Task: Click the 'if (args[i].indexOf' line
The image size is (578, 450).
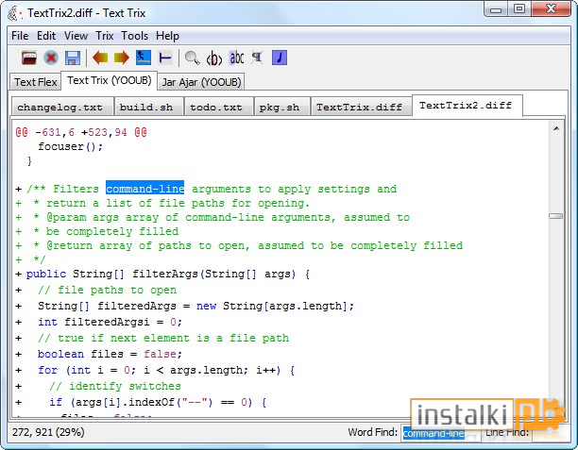Action: coord(158,402)
